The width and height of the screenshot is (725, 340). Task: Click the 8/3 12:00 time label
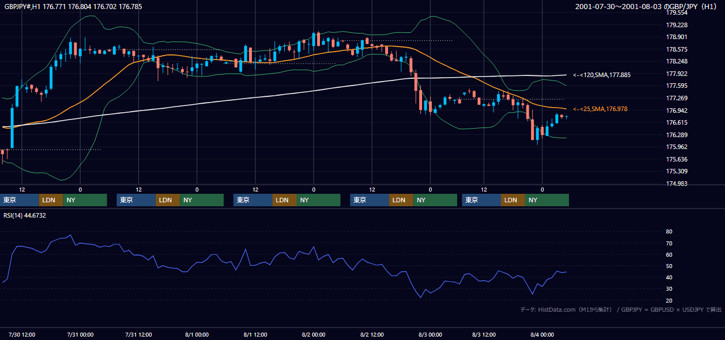click(x=484, y=334)
